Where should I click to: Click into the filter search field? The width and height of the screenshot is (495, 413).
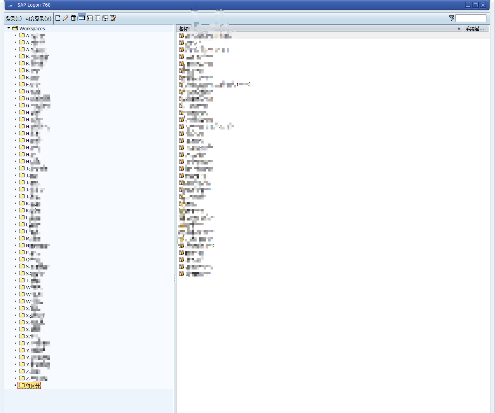(x=471, y=18)
